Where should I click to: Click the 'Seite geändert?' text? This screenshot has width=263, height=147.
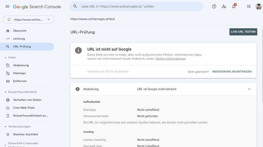pyautogui.click(x=198, y=72)
